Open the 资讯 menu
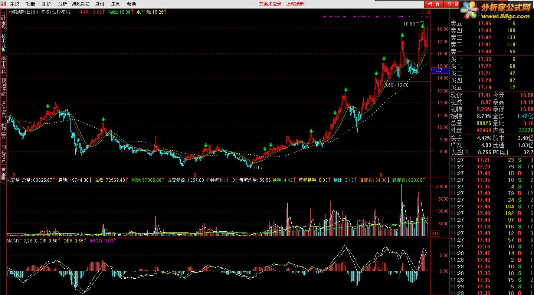534x295 pixels. (99, 4)
